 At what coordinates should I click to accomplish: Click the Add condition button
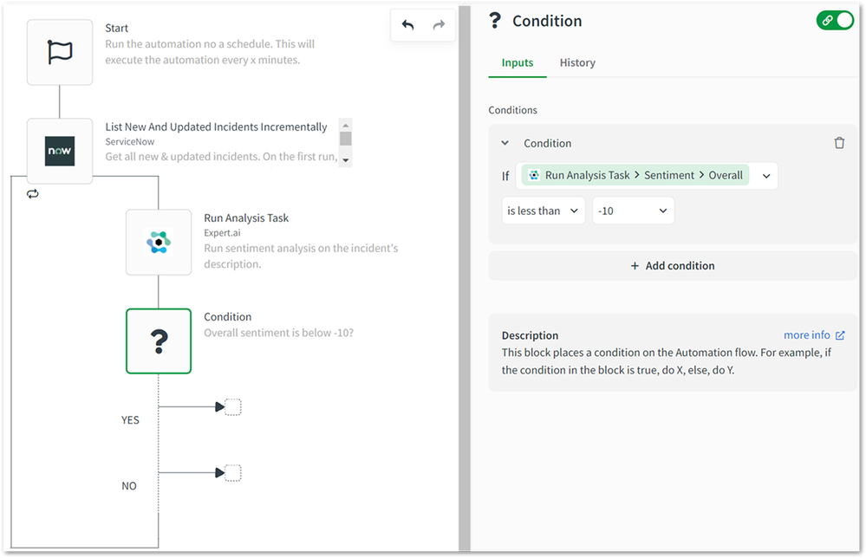tap(672, 265)
